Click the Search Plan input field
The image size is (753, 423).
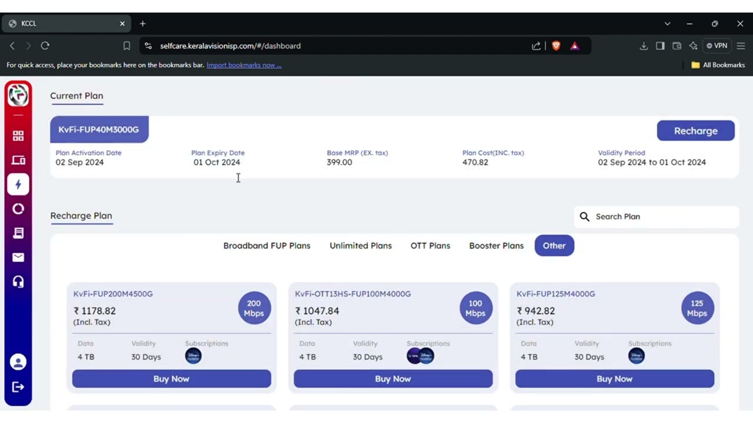coord(656,217)
